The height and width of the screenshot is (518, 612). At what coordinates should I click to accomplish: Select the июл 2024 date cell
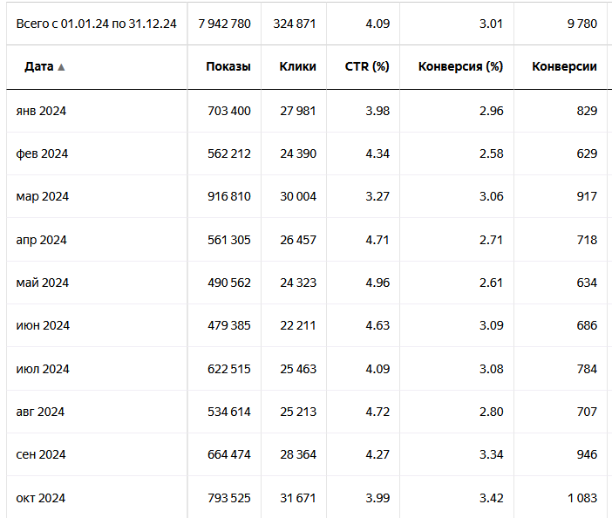point(43,369)
